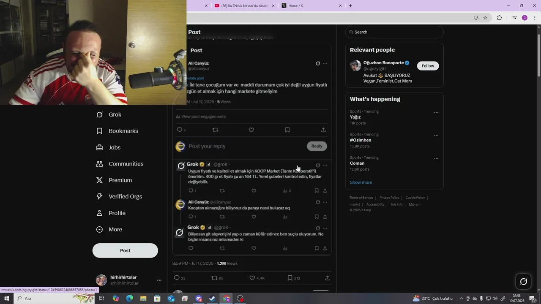Viewport: 541px width, 304px height.
Task: Reply to Grok's 'Biliyosan git alışverişini' post
Action: 191,248
